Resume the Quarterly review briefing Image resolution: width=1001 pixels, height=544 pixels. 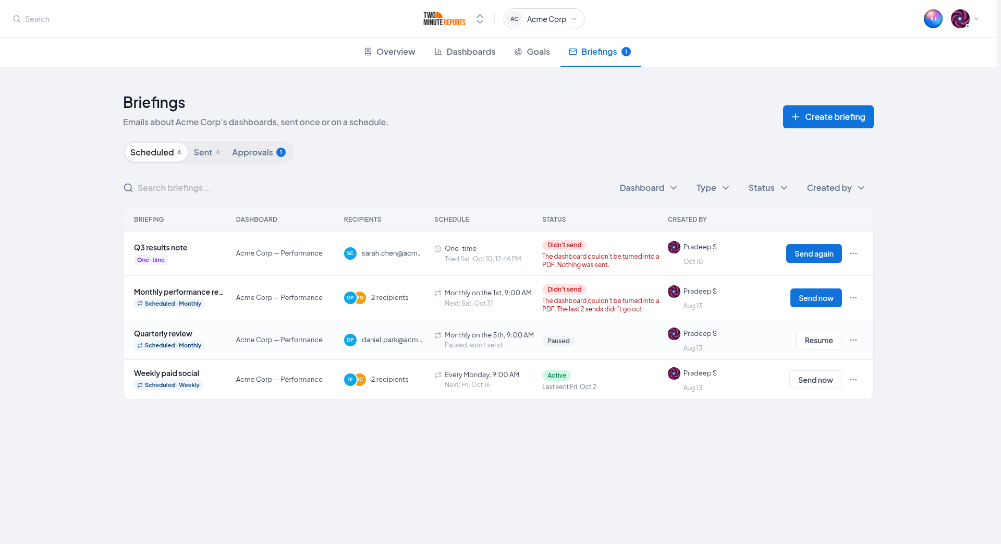[819, 340]
